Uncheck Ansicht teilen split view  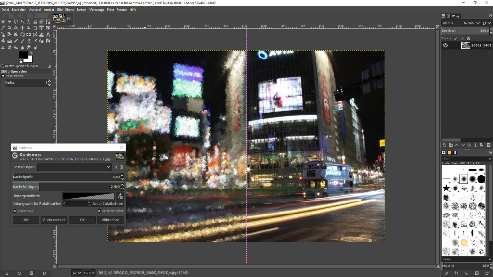(100, 211)
